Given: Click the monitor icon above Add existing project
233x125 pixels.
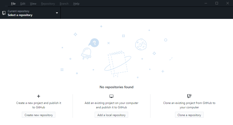Looking at the screenshot, I should click(x=111, y=96).
